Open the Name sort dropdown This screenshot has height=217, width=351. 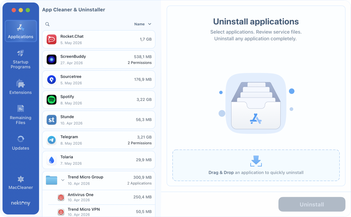pyautogui.click(x=143, y=24)
